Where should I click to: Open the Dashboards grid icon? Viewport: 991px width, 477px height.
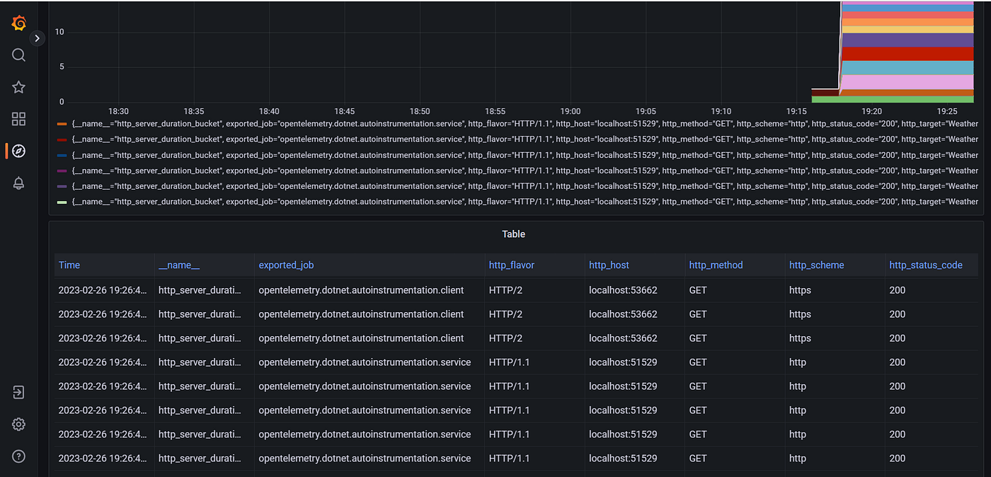[x=19, y=119]
